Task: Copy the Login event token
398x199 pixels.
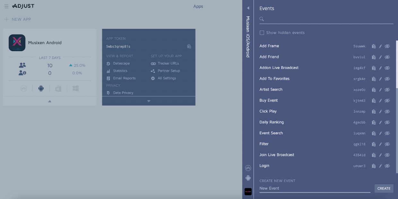Action: pyautogui.click(x=374, y=166)
